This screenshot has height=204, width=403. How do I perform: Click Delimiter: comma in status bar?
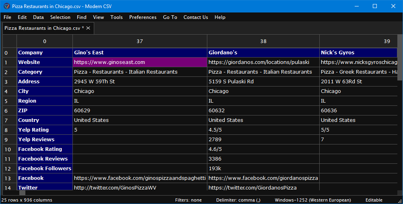tap(238, 200)
